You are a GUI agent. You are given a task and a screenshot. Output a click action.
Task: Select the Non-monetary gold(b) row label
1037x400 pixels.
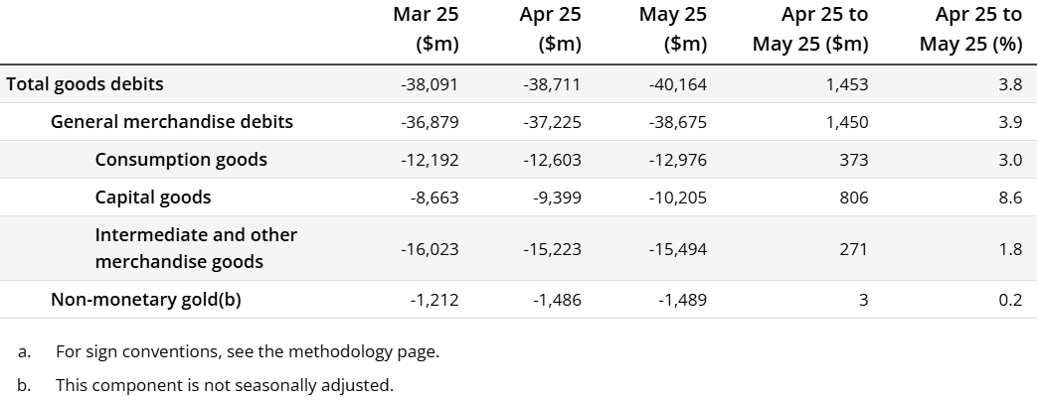tap(146, 299)
